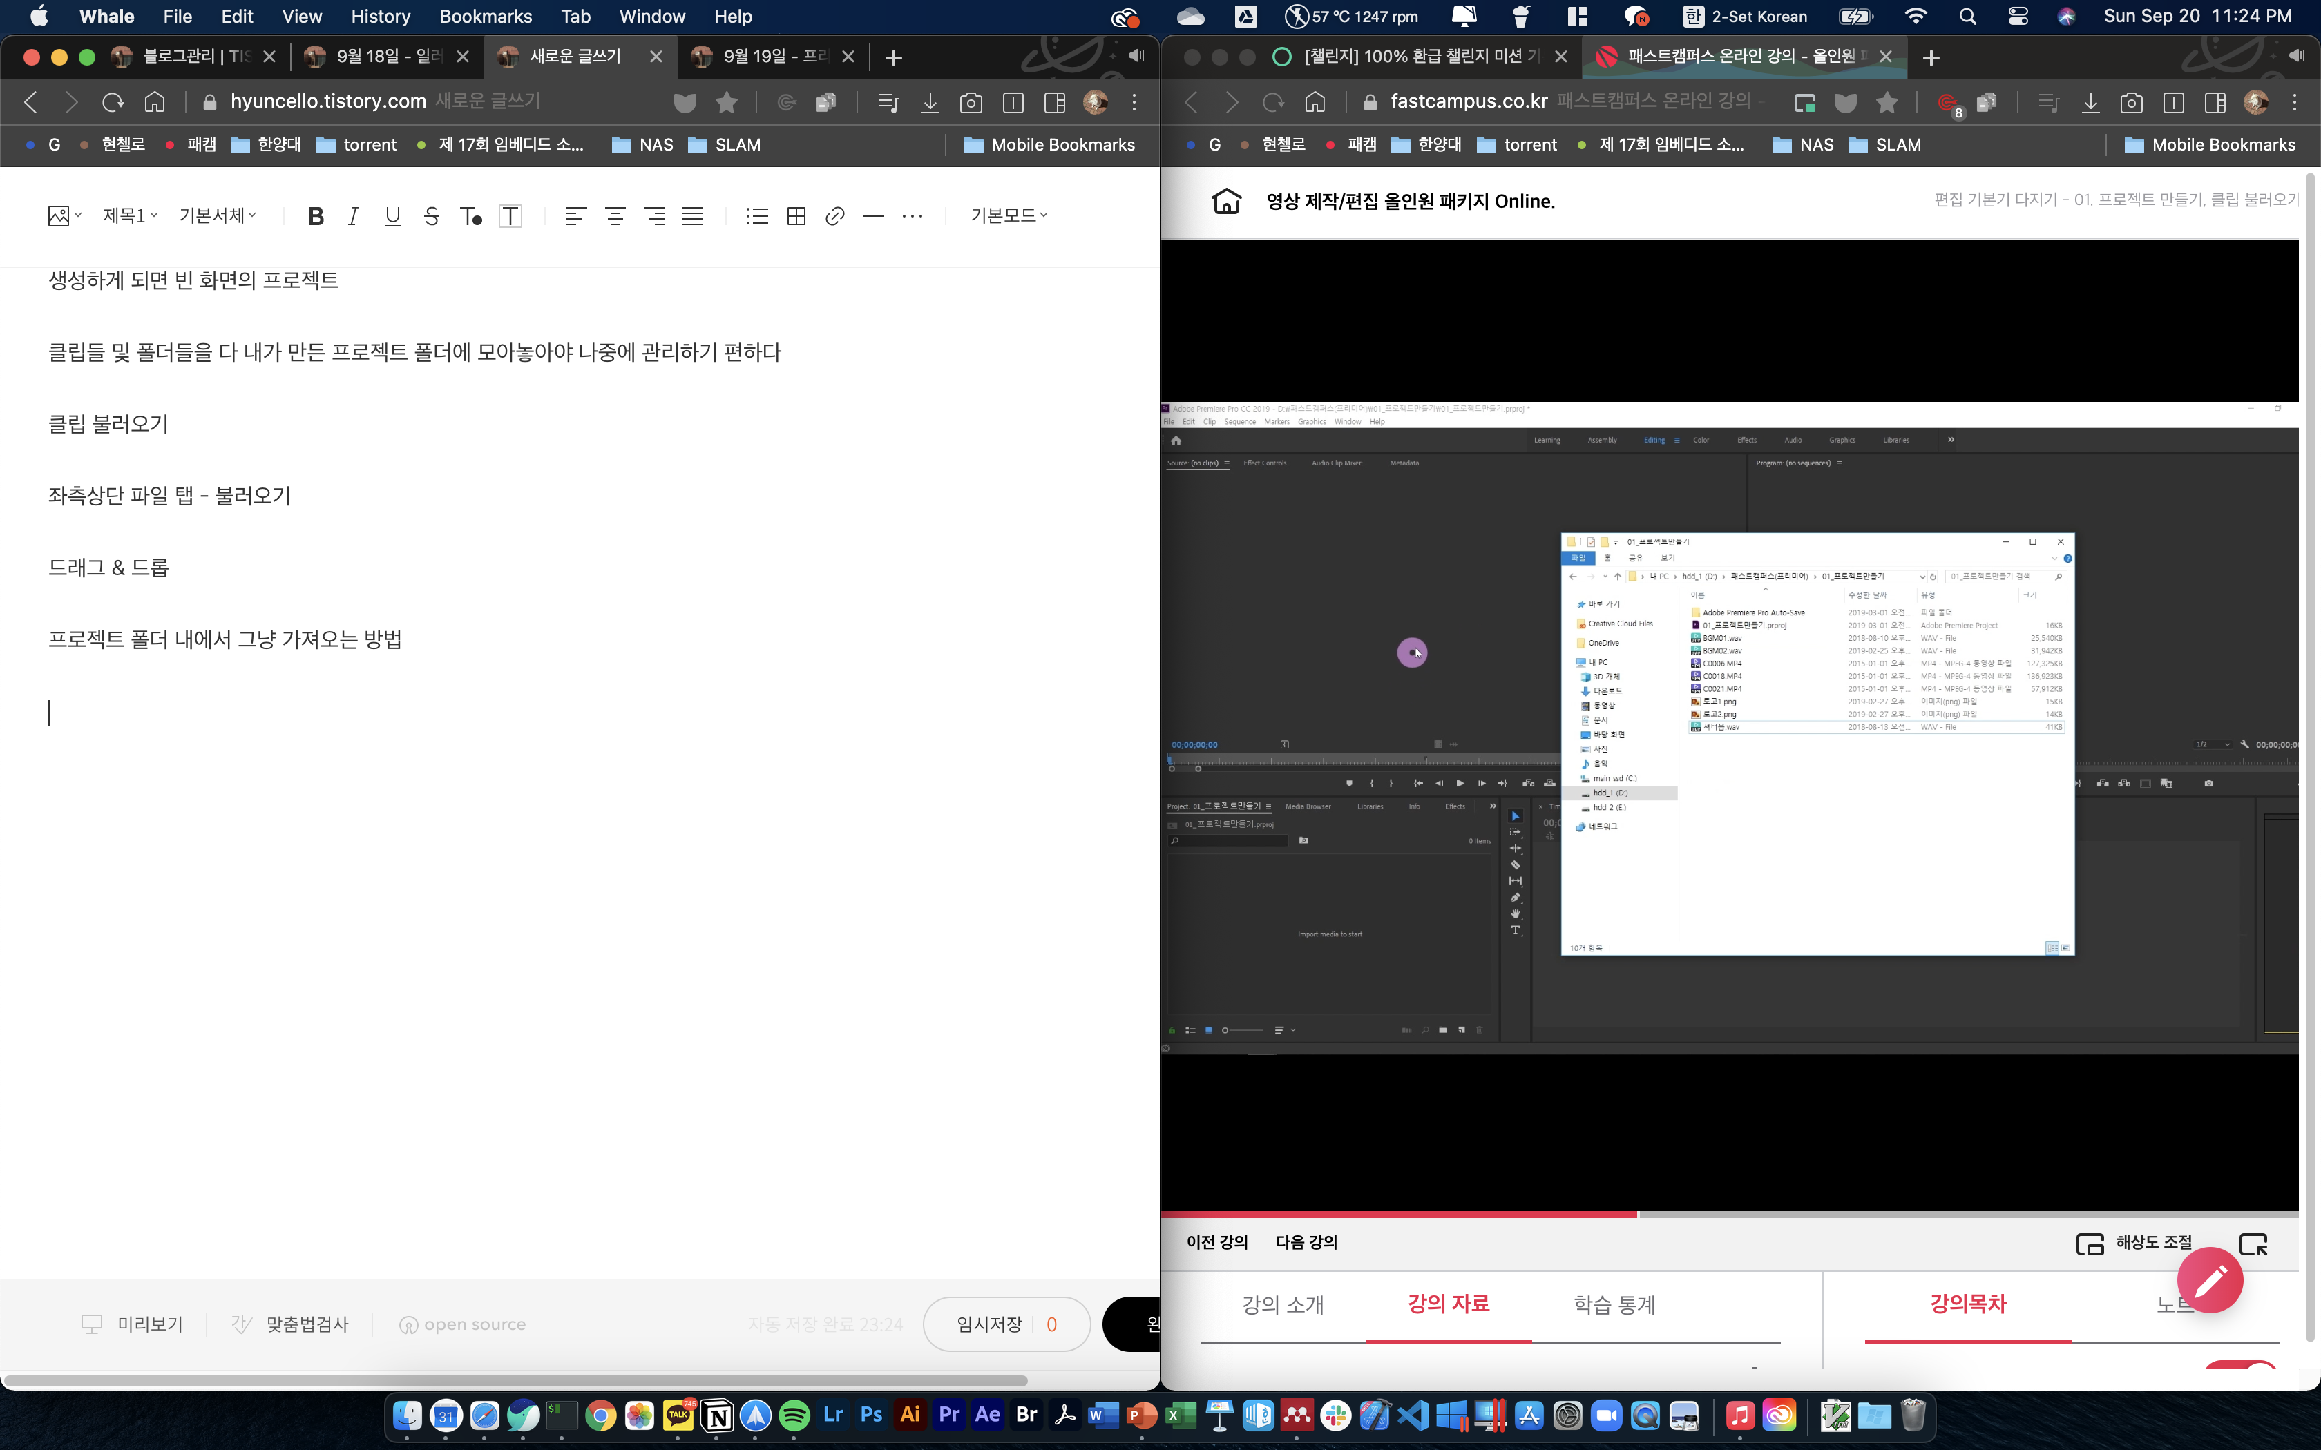Toggle bold formatting in editor toolbar
This screenshot has height=1450, width=2321.
(316, 215)
